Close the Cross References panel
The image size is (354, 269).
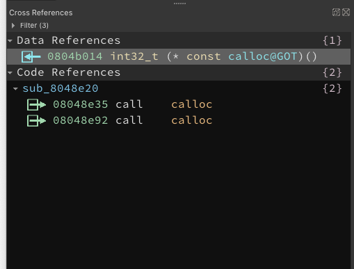point(346,12)
